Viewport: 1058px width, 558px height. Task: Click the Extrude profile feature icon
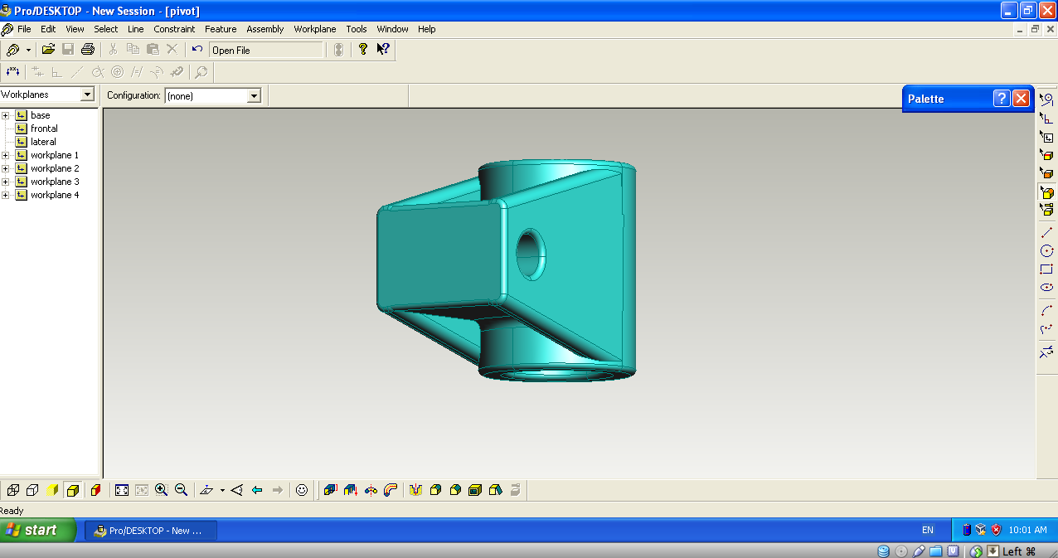tap(331, 490)
